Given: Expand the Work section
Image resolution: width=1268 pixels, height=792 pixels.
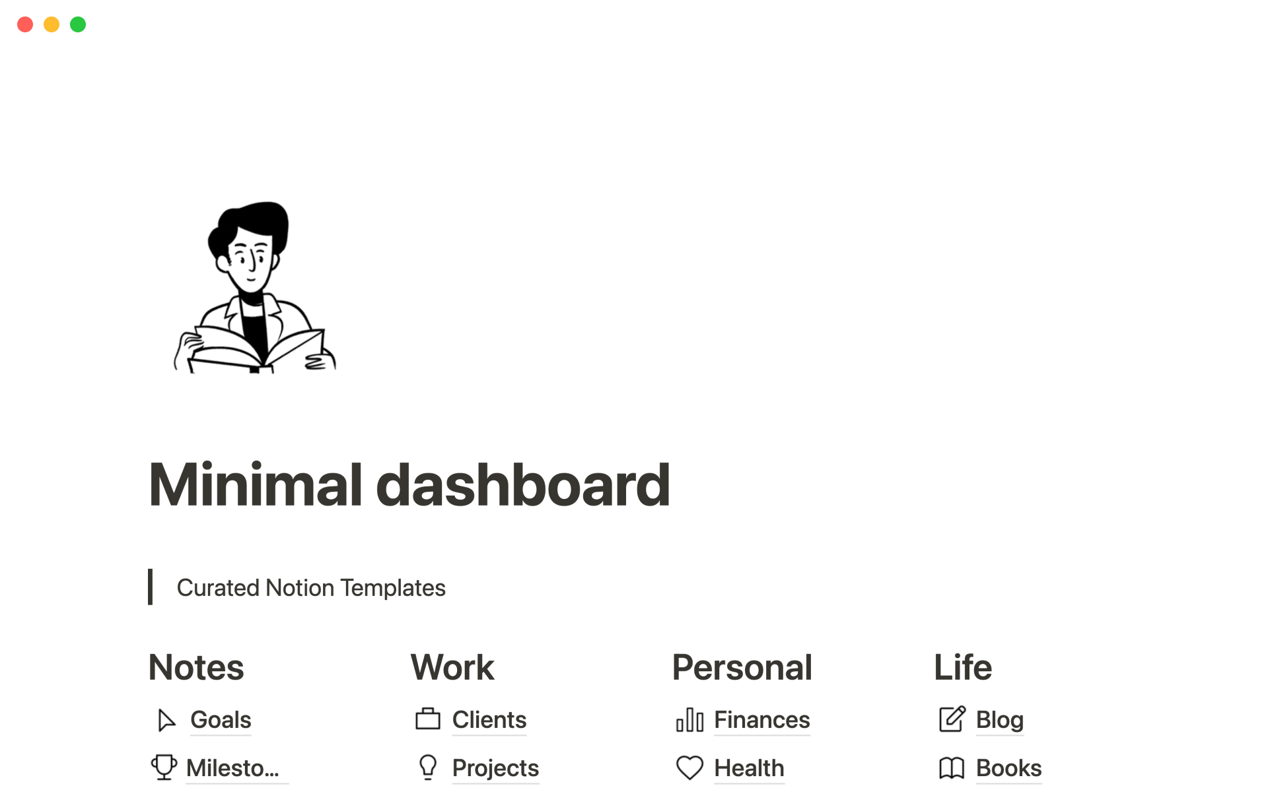Looking at the screenshot, I should (453, 667).
